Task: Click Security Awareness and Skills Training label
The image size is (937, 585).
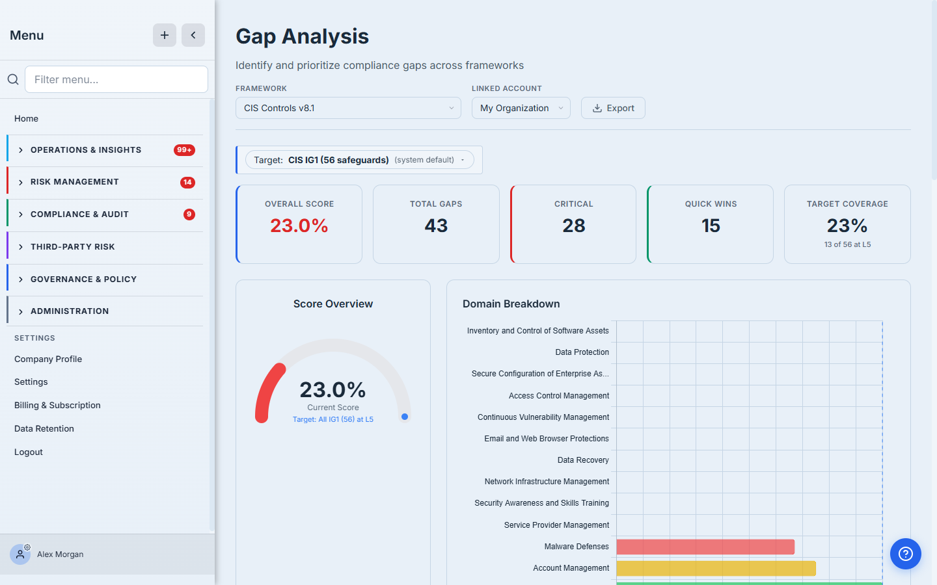Action: [x=542, y=503]
